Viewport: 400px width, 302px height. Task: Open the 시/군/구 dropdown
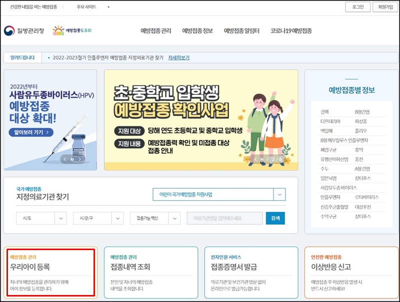(x=94, y=218)
